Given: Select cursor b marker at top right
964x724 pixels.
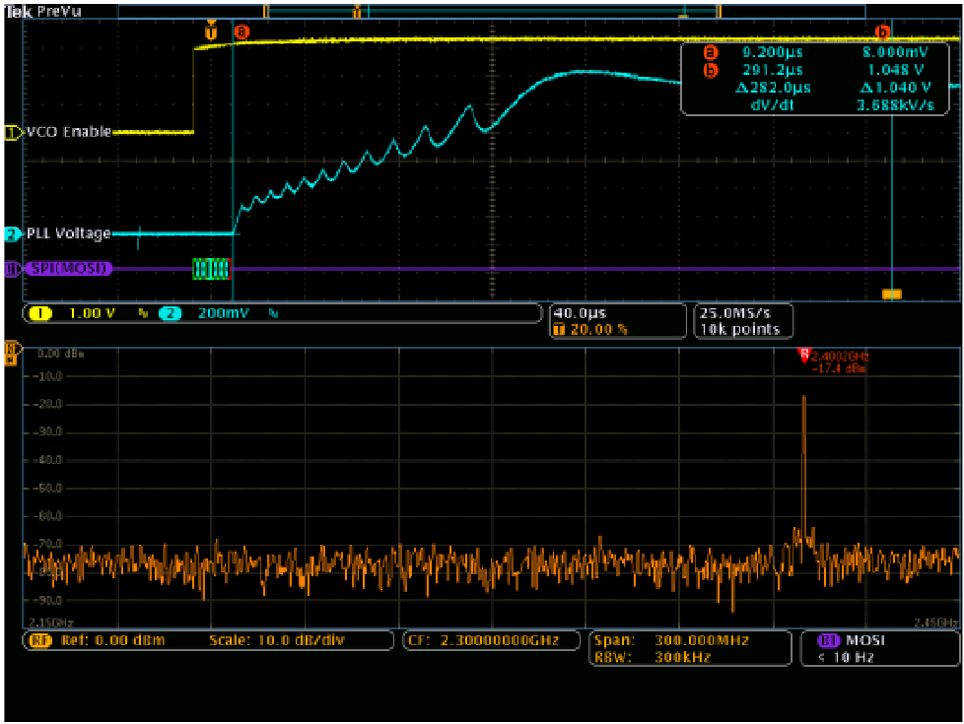Looking at the screenshot, I should 882,32.
